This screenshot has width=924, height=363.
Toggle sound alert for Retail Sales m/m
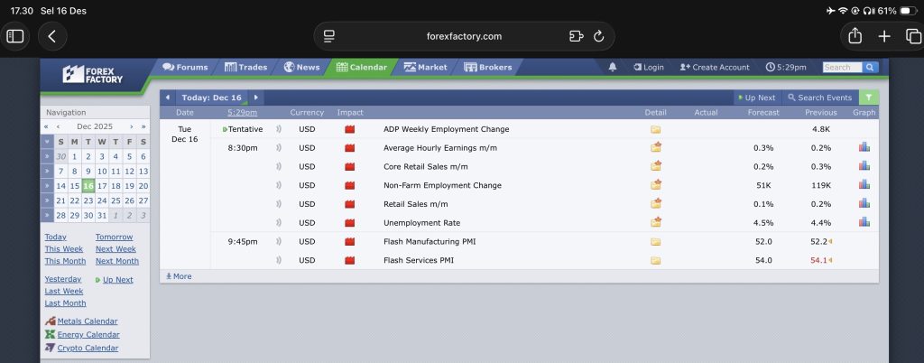click(279, 204)
